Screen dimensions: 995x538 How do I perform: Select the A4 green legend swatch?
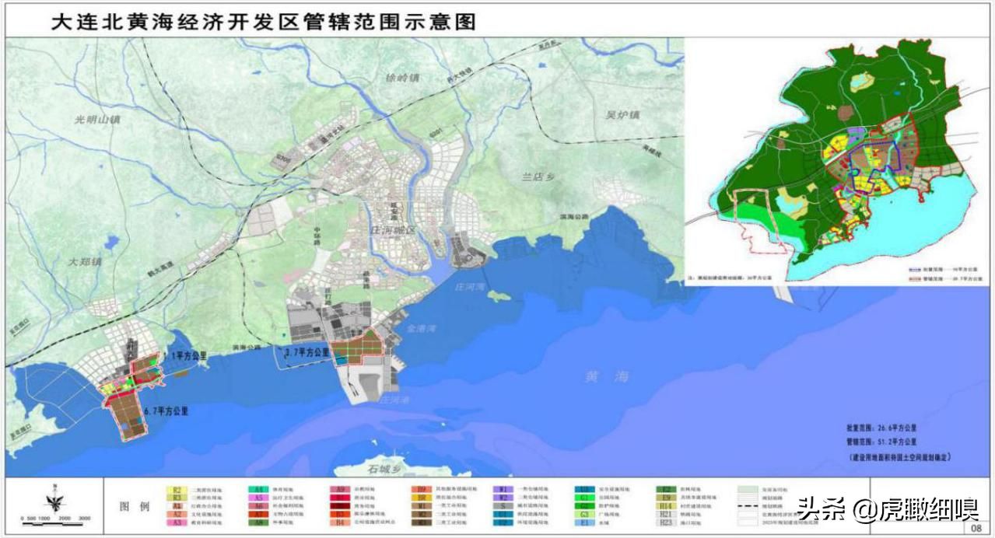pos(258,490)
